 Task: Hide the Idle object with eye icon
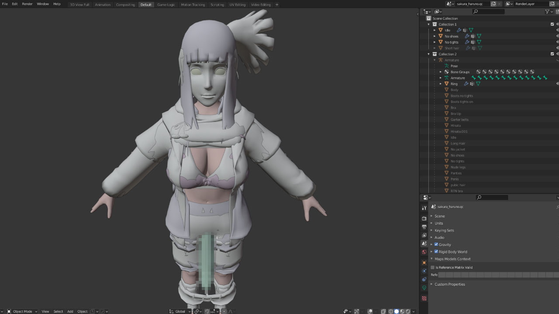point(557,30)
